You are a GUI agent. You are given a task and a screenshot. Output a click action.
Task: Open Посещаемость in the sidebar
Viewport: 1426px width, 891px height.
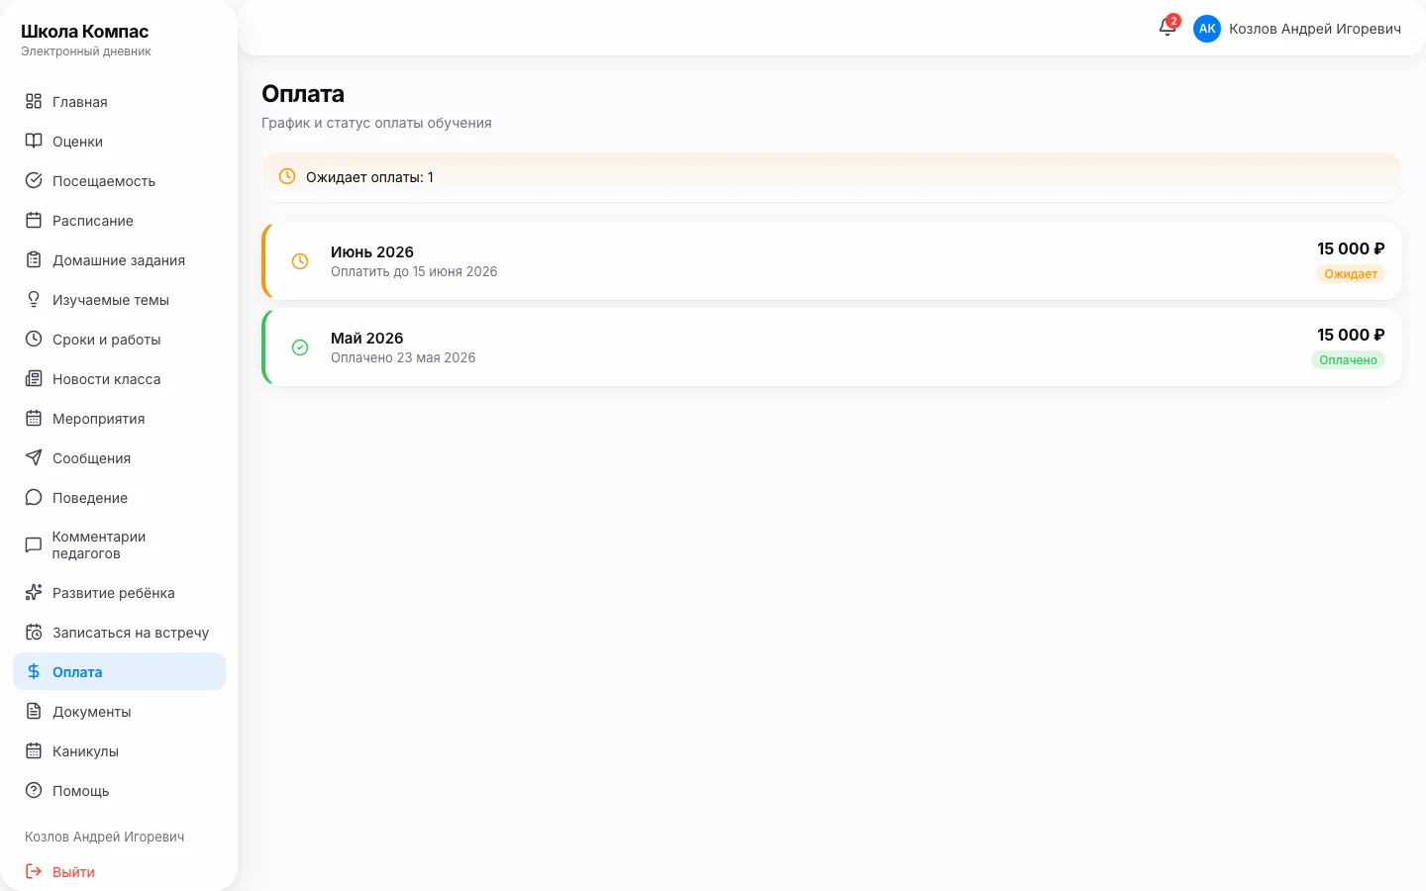119,180
